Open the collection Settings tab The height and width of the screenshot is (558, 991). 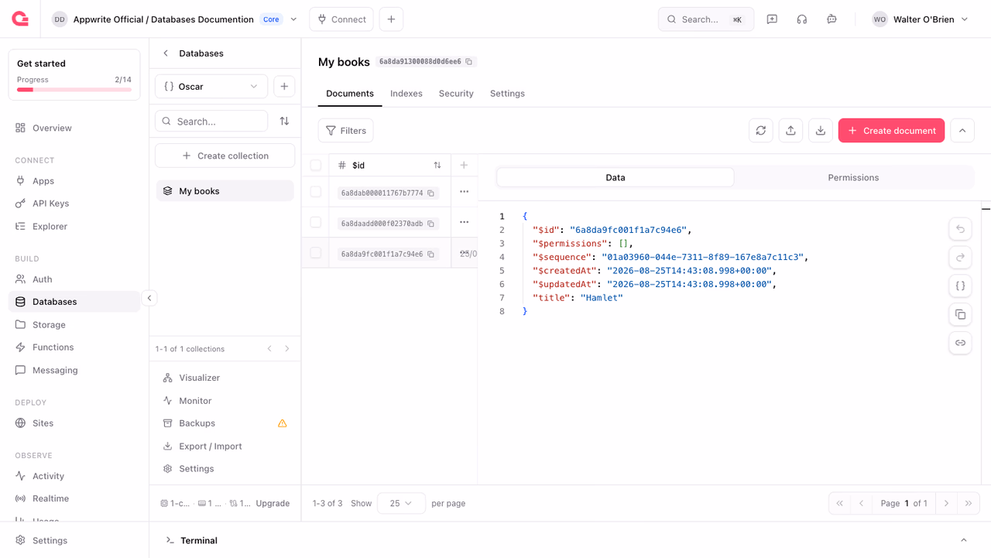coord(507,94)
